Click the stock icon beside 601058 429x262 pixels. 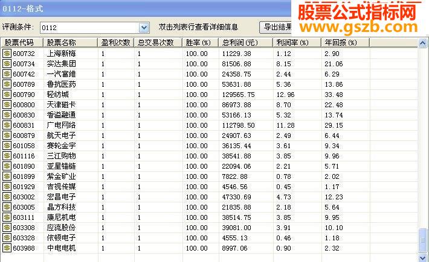[7, 146]
